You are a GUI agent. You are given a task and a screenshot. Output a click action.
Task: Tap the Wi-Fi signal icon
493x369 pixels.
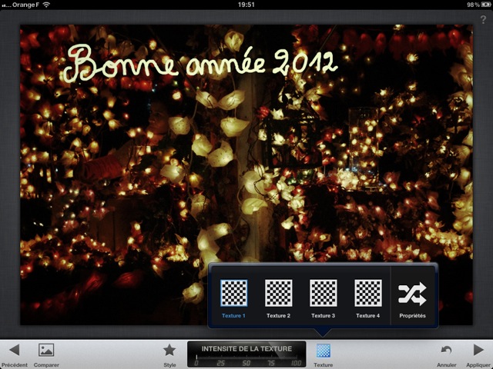(45, 5)
